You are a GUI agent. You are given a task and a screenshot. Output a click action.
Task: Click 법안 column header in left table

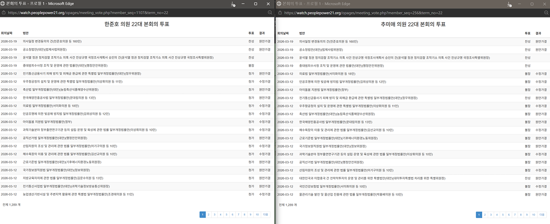(x=26, y=33)
